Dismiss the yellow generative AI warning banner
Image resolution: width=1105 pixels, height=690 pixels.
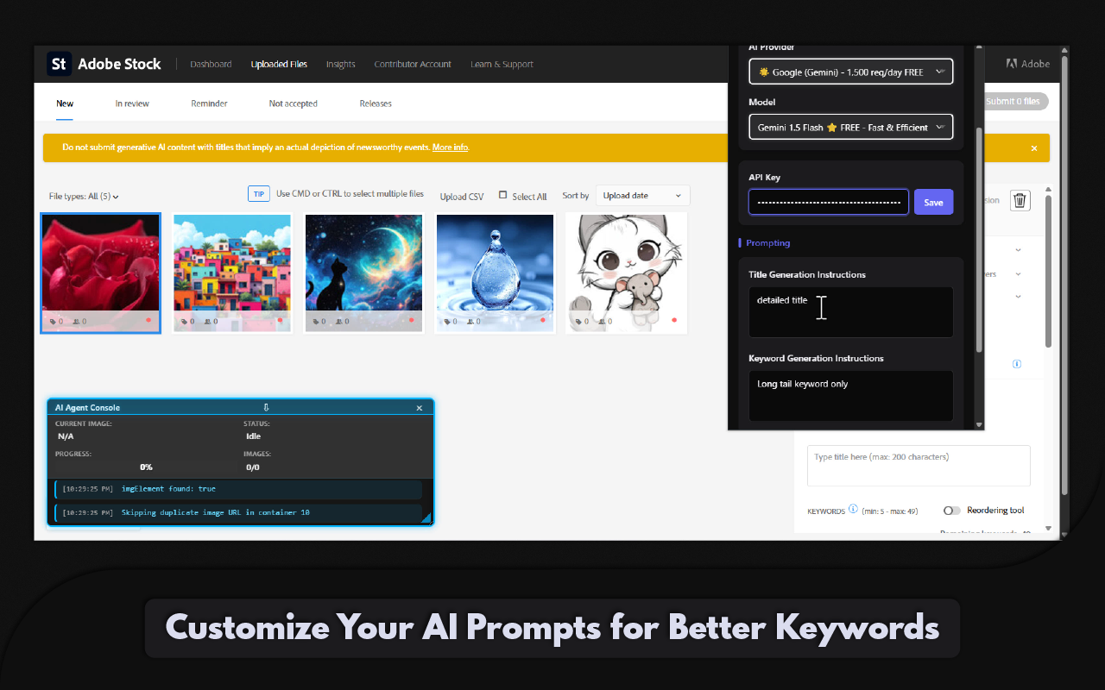(1034, 148)
